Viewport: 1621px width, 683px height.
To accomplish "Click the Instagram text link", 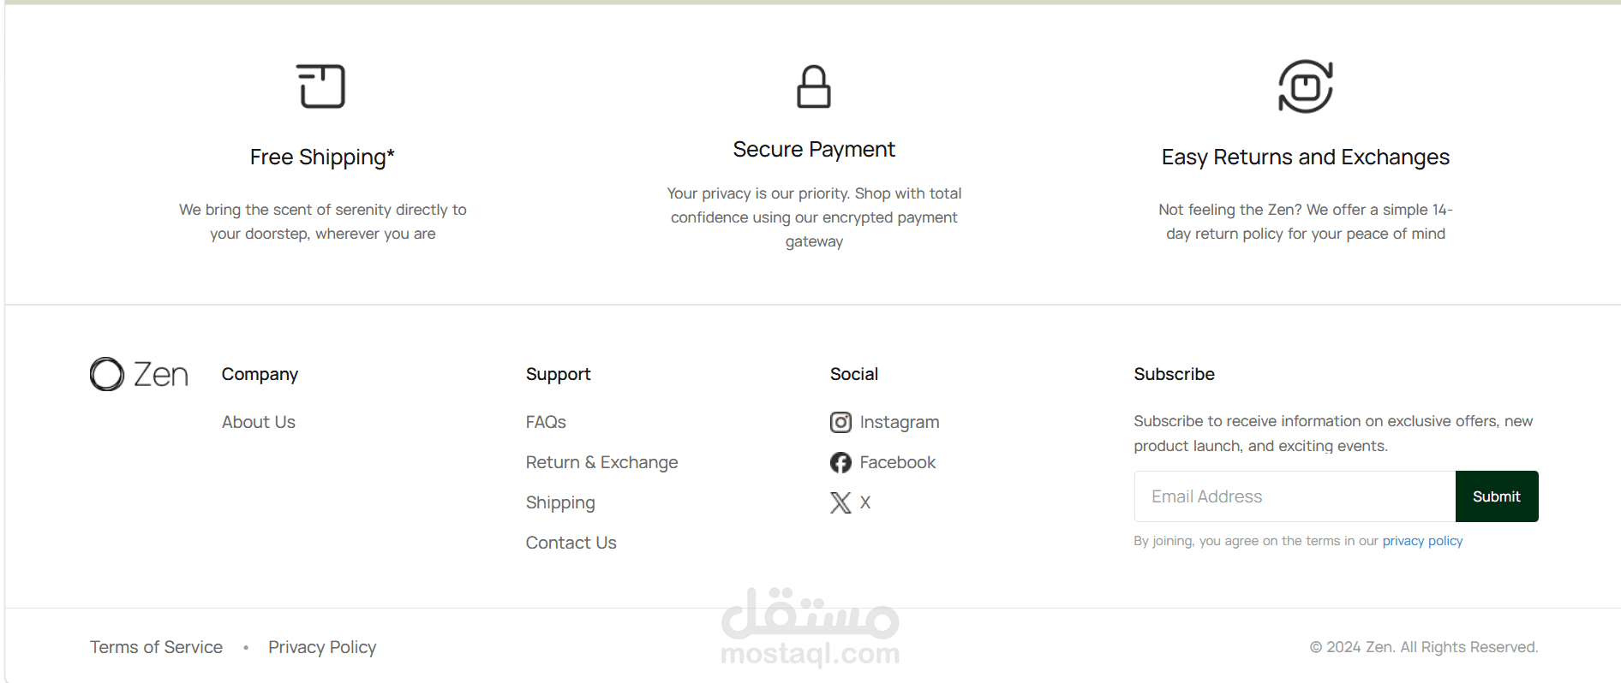I will pyautogui.click(x=899, y=422).
